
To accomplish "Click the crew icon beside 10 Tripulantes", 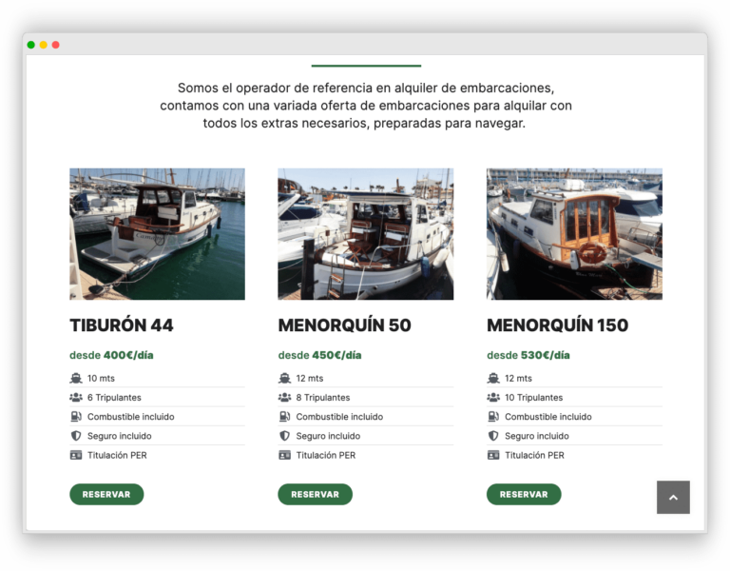I will [x=493, y=397].
